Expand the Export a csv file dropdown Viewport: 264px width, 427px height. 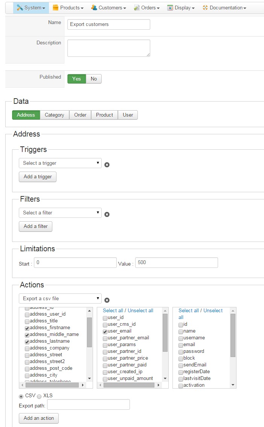click(60, 298)
